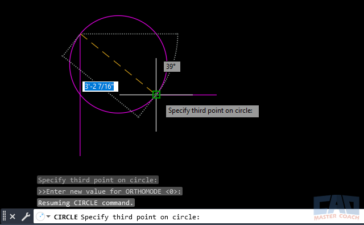
Task: Click the circle command icon in command line
Action: [x=40, y=216]
